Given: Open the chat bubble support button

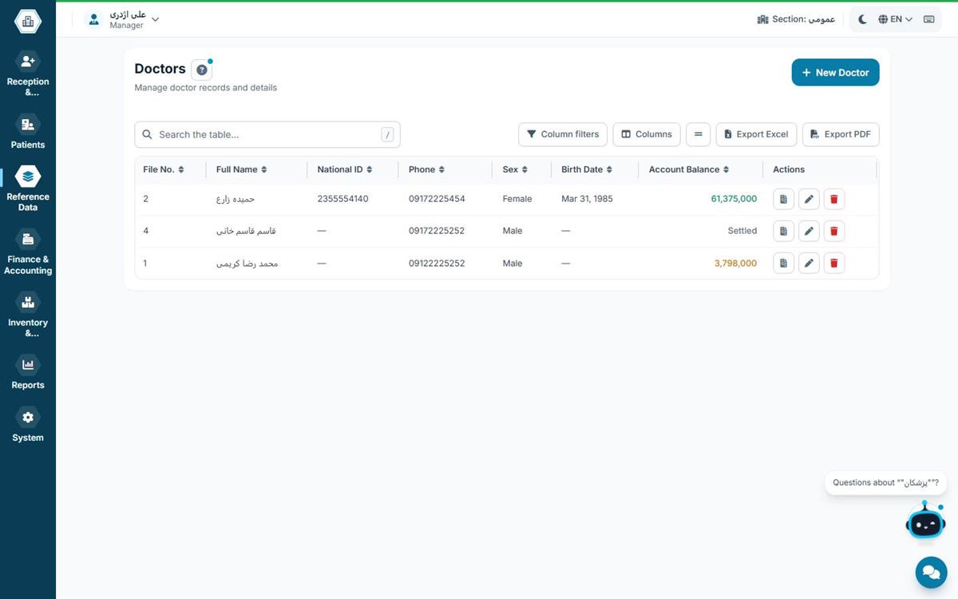Looking at the screenshot, I should click(x=930, y=573).
